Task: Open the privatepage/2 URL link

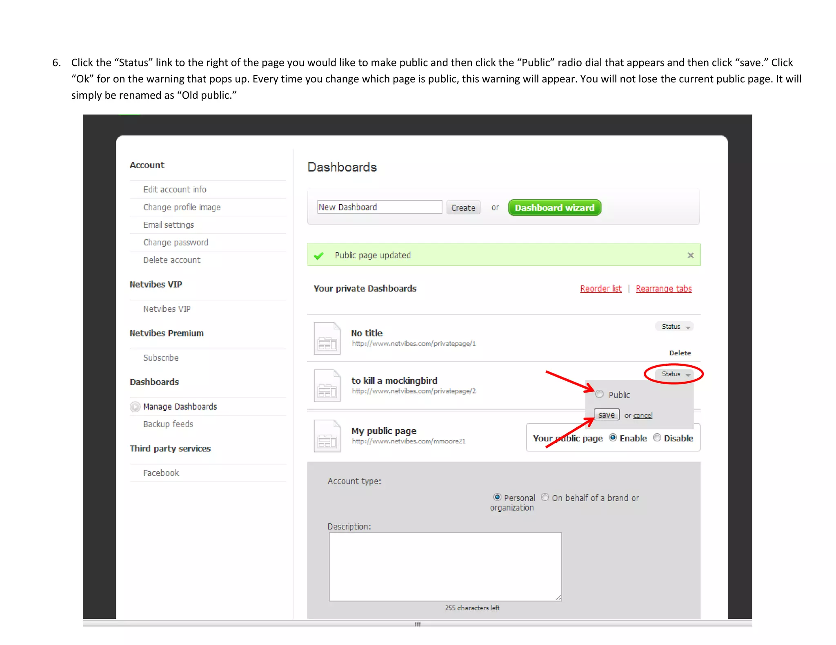Action: pyautogui.click(x=414, y=391)
